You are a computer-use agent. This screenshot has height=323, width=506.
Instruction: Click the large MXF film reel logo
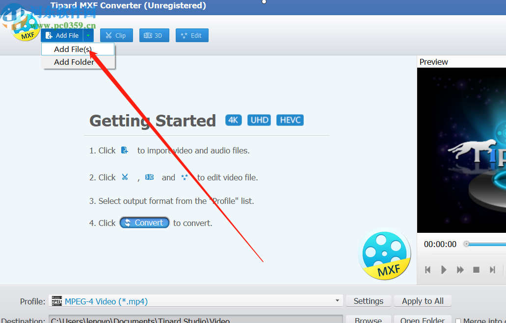point(384,254)
